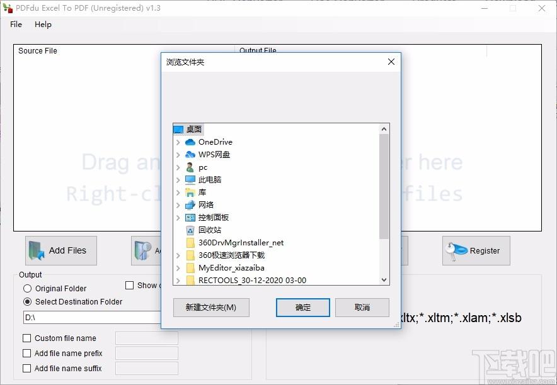557x385 pixels.
Task: Click the Add Files button label
Action: coord(67,250)
